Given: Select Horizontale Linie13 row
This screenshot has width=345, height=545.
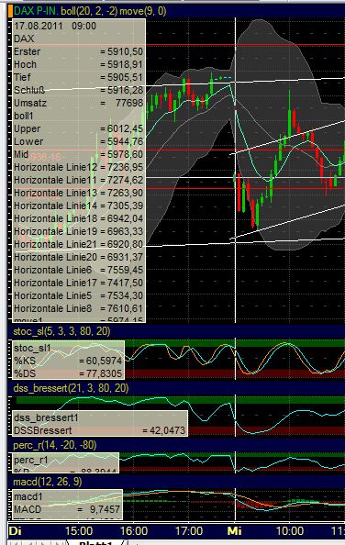Looking at the screenshot, I should [x=79, y=193].
